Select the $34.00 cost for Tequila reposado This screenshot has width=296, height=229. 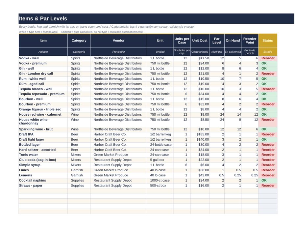200,94
